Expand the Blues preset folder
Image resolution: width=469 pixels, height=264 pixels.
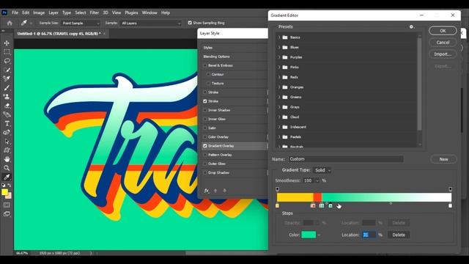click(279, 47)
